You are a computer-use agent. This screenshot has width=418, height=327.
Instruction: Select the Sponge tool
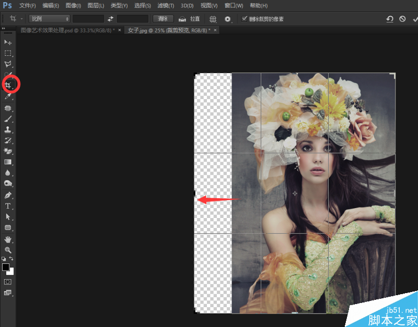pyautogui.click(x=8, y=184)
